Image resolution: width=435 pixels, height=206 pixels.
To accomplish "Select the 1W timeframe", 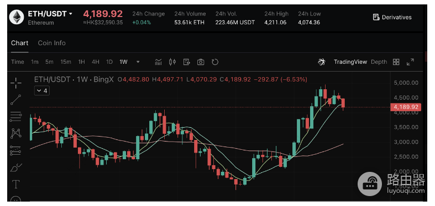I will 123,62.
